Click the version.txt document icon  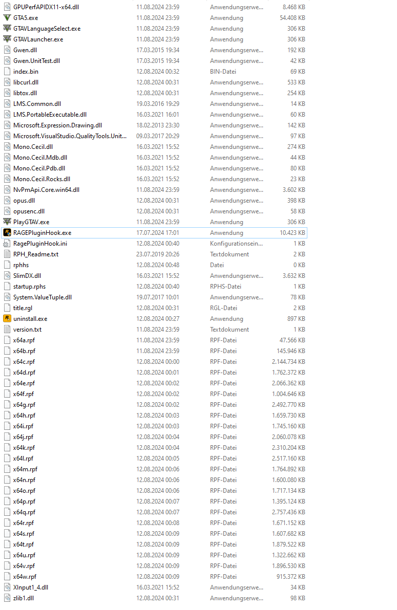[x=7, y=330]
